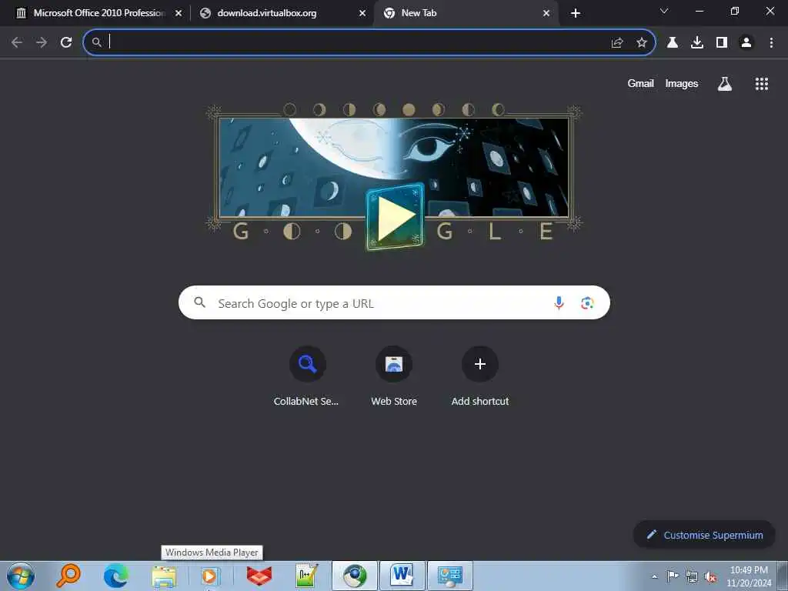Open Windows Explorer from the taskbar
This screenshot has width=788, height=591.
click(x=164, y=576)
